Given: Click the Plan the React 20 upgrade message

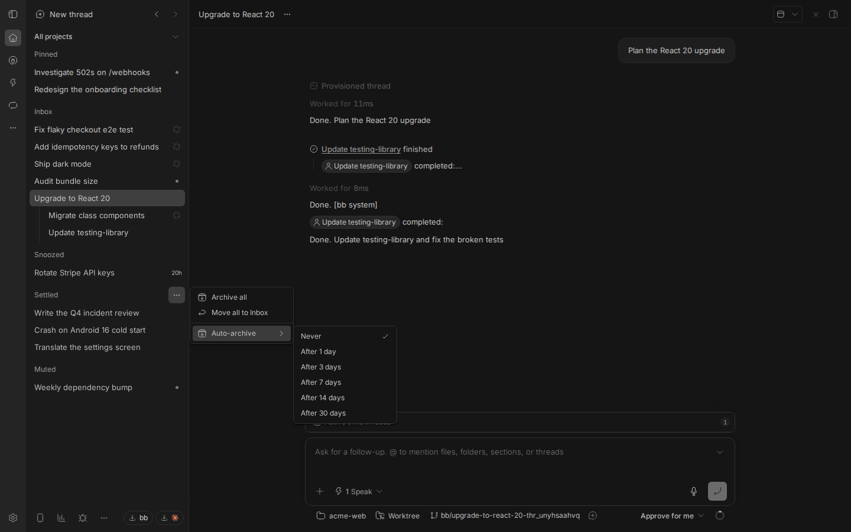Looking at the screenshot, I should (677, 51).
